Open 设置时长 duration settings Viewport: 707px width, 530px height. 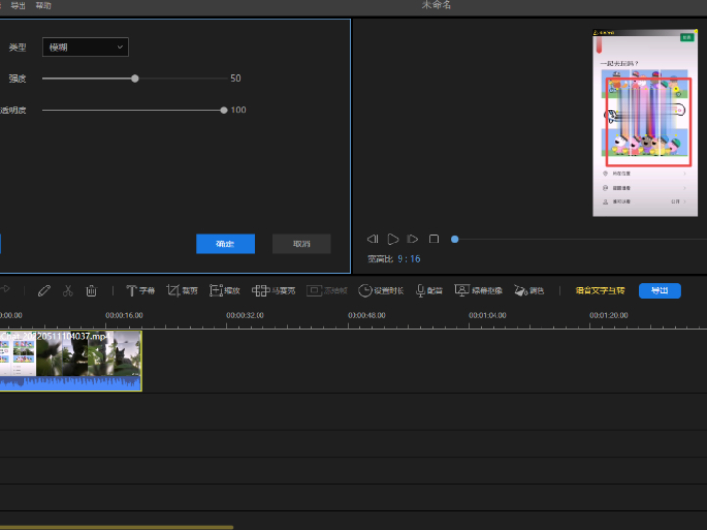381,290
